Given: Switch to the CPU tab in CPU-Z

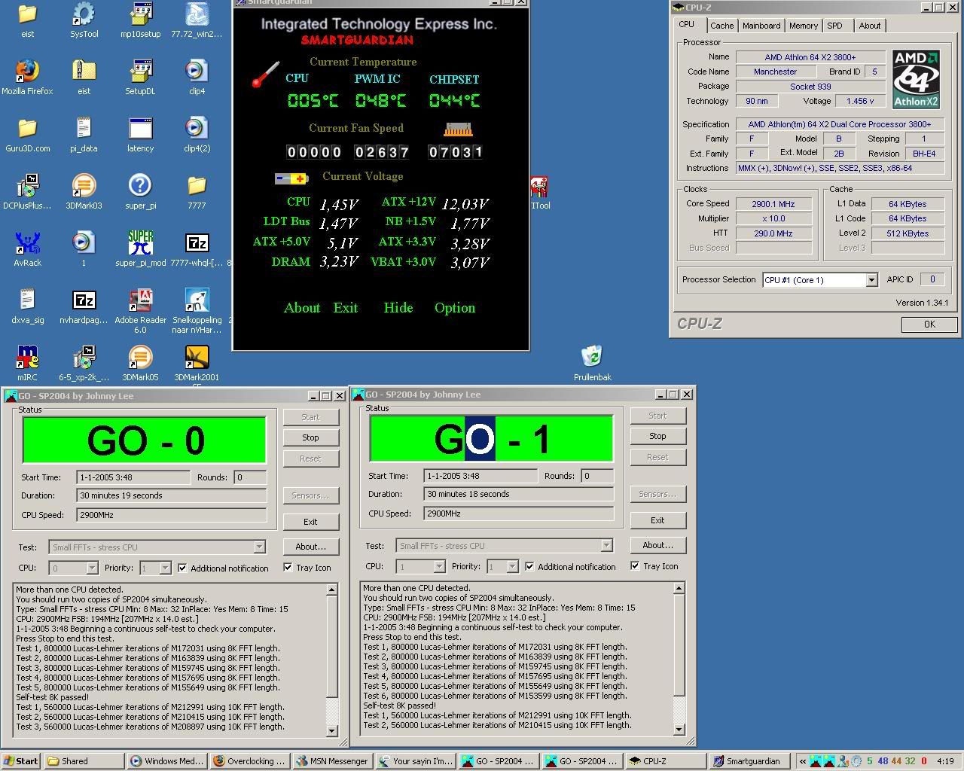Looking at the screenshot, I should click(x=687, y=24).
